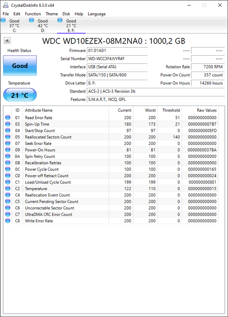228x317 pixels.
Task: Switch to disk C: tab at 37 °C
Action: 14,25
